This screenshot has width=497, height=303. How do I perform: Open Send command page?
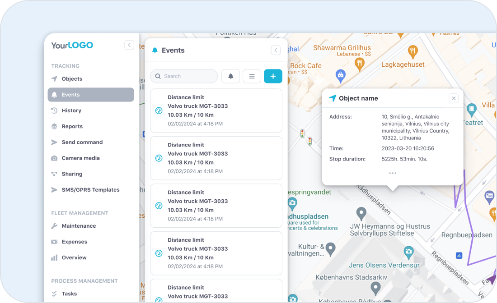[82, 142]
